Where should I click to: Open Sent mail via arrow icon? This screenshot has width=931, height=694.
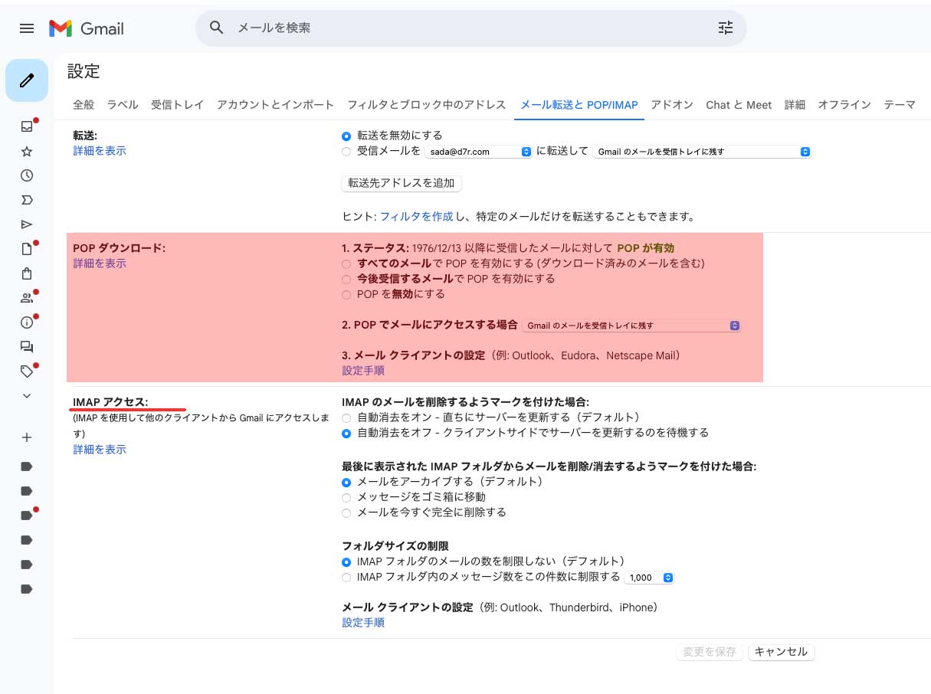[x=27, y=224]
